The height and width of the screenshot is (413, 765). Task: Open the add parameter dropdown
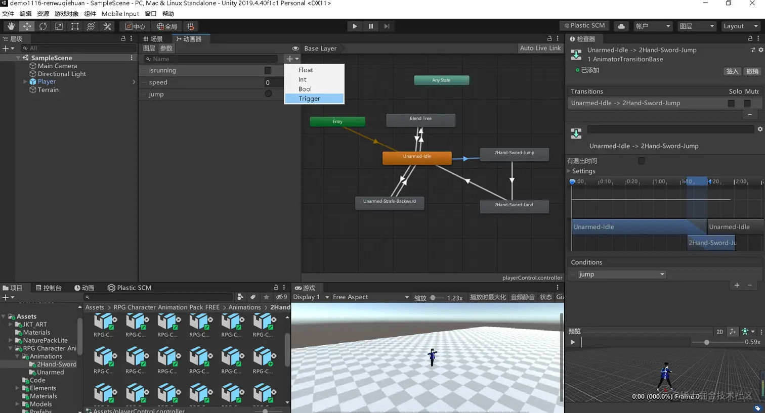293,59
